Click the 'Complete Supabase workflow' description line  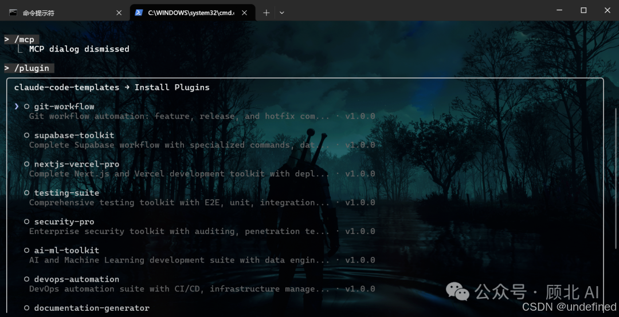pos(202,145)
